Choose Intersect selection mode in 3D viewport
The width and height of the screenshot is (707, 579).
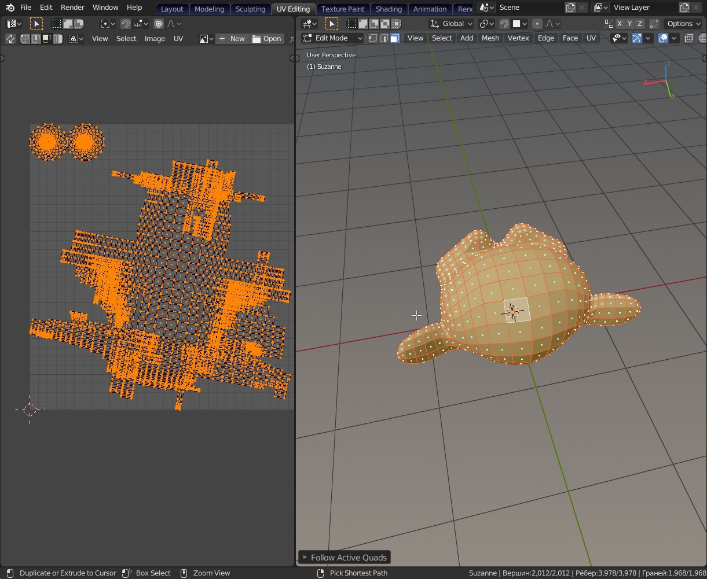tap(396, 24)
